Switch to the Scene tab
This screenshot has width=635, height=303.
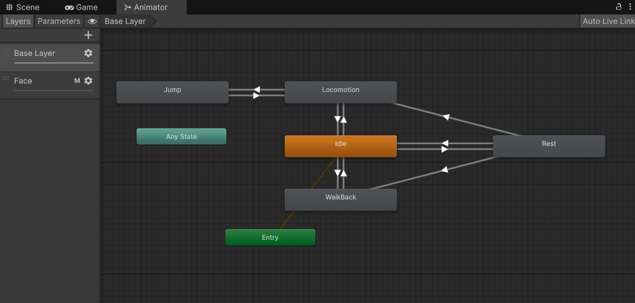(x=23, y=7)
